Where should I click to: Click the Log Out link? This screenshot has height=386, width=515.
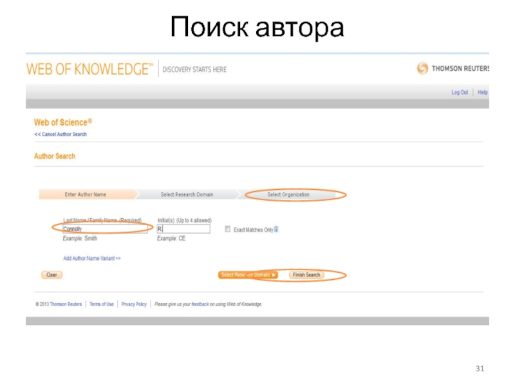coord(460,92)
